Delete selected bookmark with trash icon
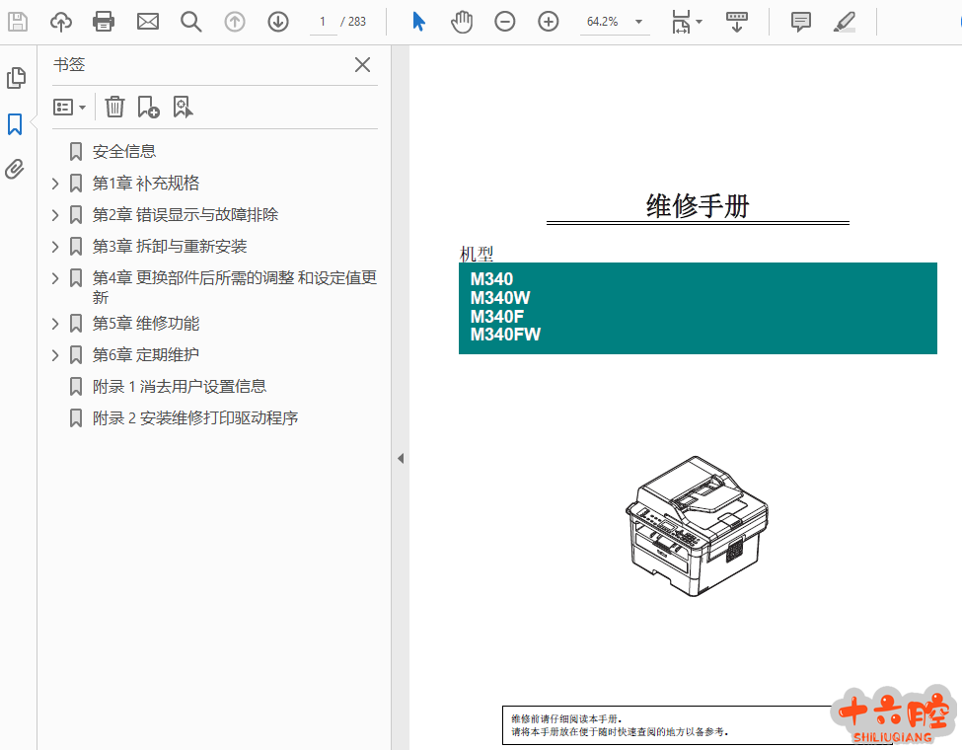Image resolution: width=962 pixels, height=750 pixels. click(115, 107)
